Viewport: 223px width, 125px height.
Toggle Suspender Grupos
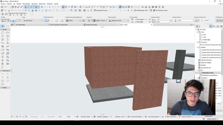[101, 10]
